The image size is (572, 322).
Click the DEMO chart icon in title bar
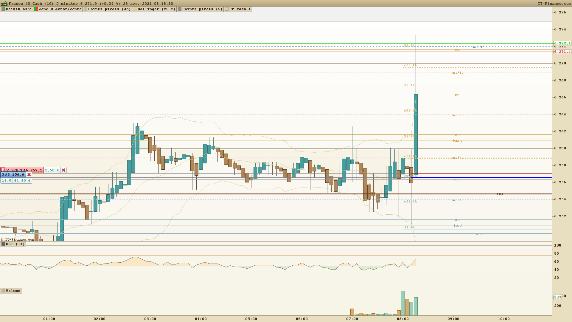point(4,4)
